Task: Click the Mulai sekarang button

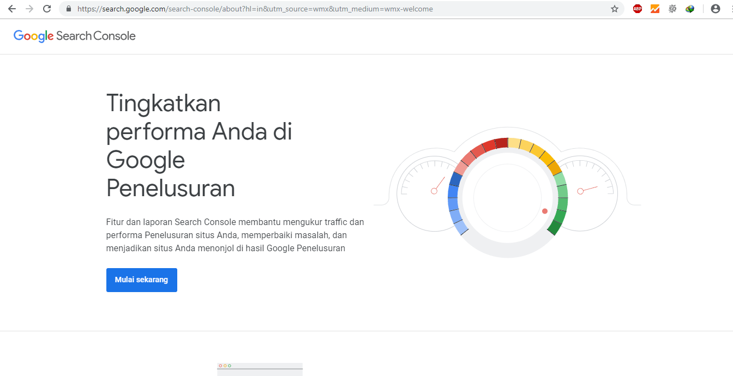Action: (x=142, y=280)
